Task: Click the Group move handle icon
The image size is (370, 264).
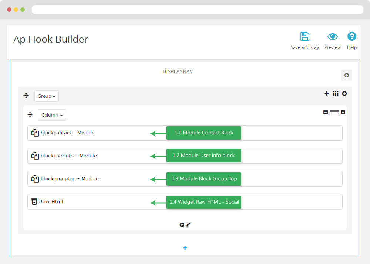Action: [x=26, y=96]
